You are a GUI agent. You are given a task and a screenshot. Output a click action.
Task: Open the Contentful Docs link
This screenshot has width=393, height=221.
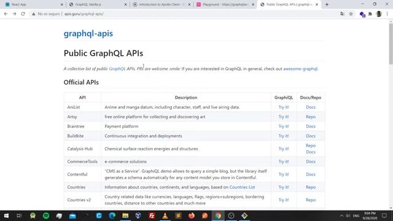pyautogui.click(x=311, y=174)
